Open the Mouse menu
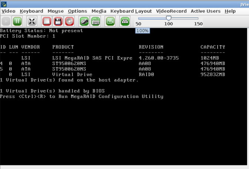Viewport: 249px width, 169px height. click(55, 11)
